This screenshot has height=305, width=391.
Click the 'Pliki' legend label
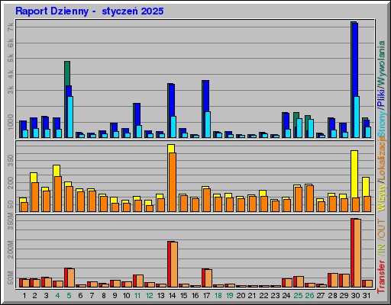tap(381, 98)
